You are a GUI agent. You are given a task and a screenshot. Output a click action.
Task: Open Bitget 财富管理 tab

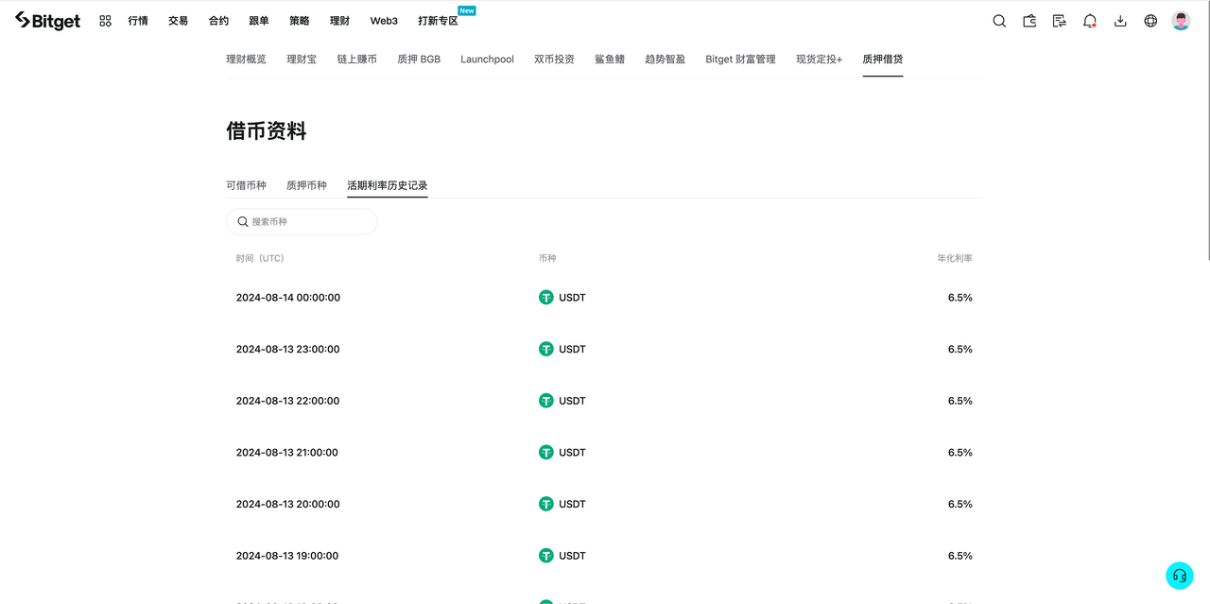tap(740, 59)
